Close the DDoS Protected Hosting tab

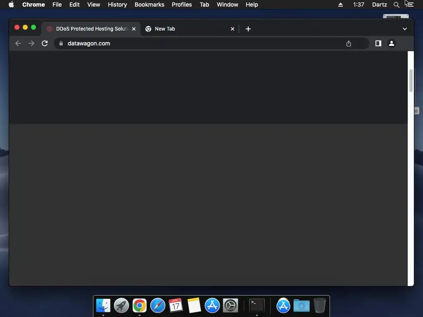click(134, 29)
